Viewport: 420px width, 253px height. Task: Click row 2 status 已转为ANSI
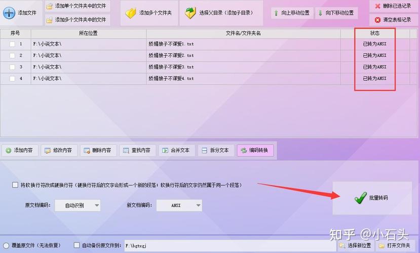(x=375, y=56)
